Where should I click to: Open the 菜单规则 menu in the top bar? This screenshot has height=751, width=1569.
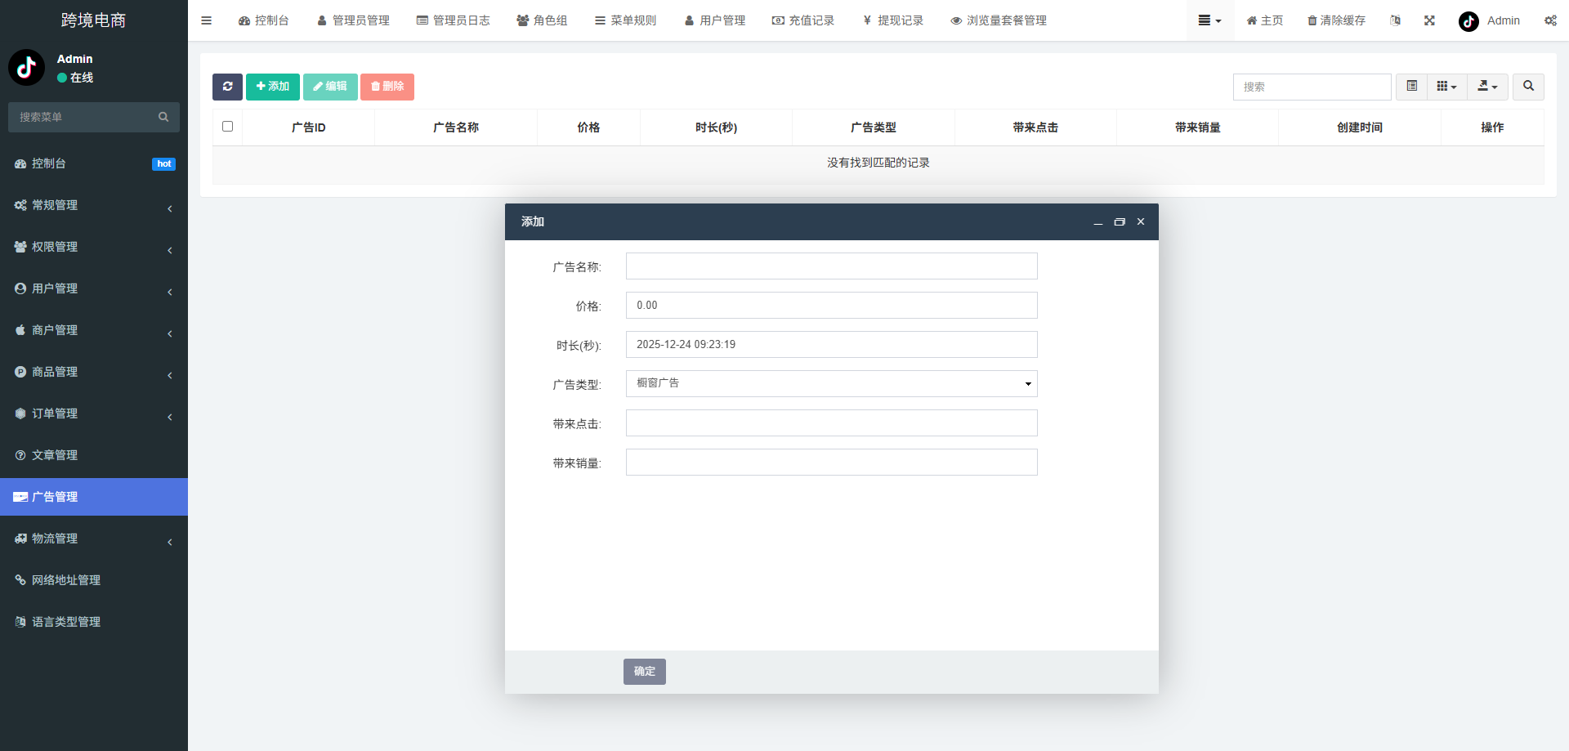(x=626, y=20)
